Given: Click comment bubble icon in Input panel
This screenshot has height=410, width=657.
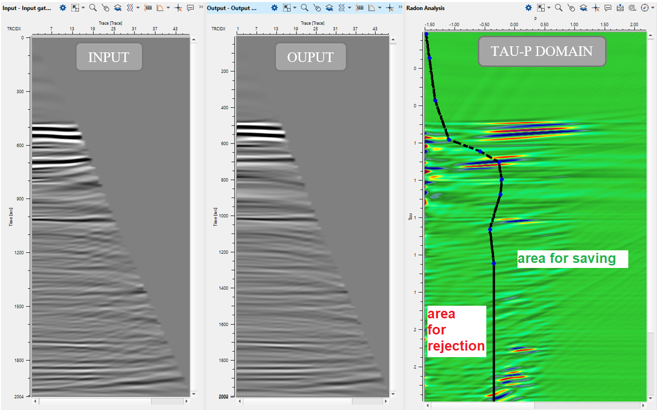Looking at the screenshot, I should tap(191, 8).
